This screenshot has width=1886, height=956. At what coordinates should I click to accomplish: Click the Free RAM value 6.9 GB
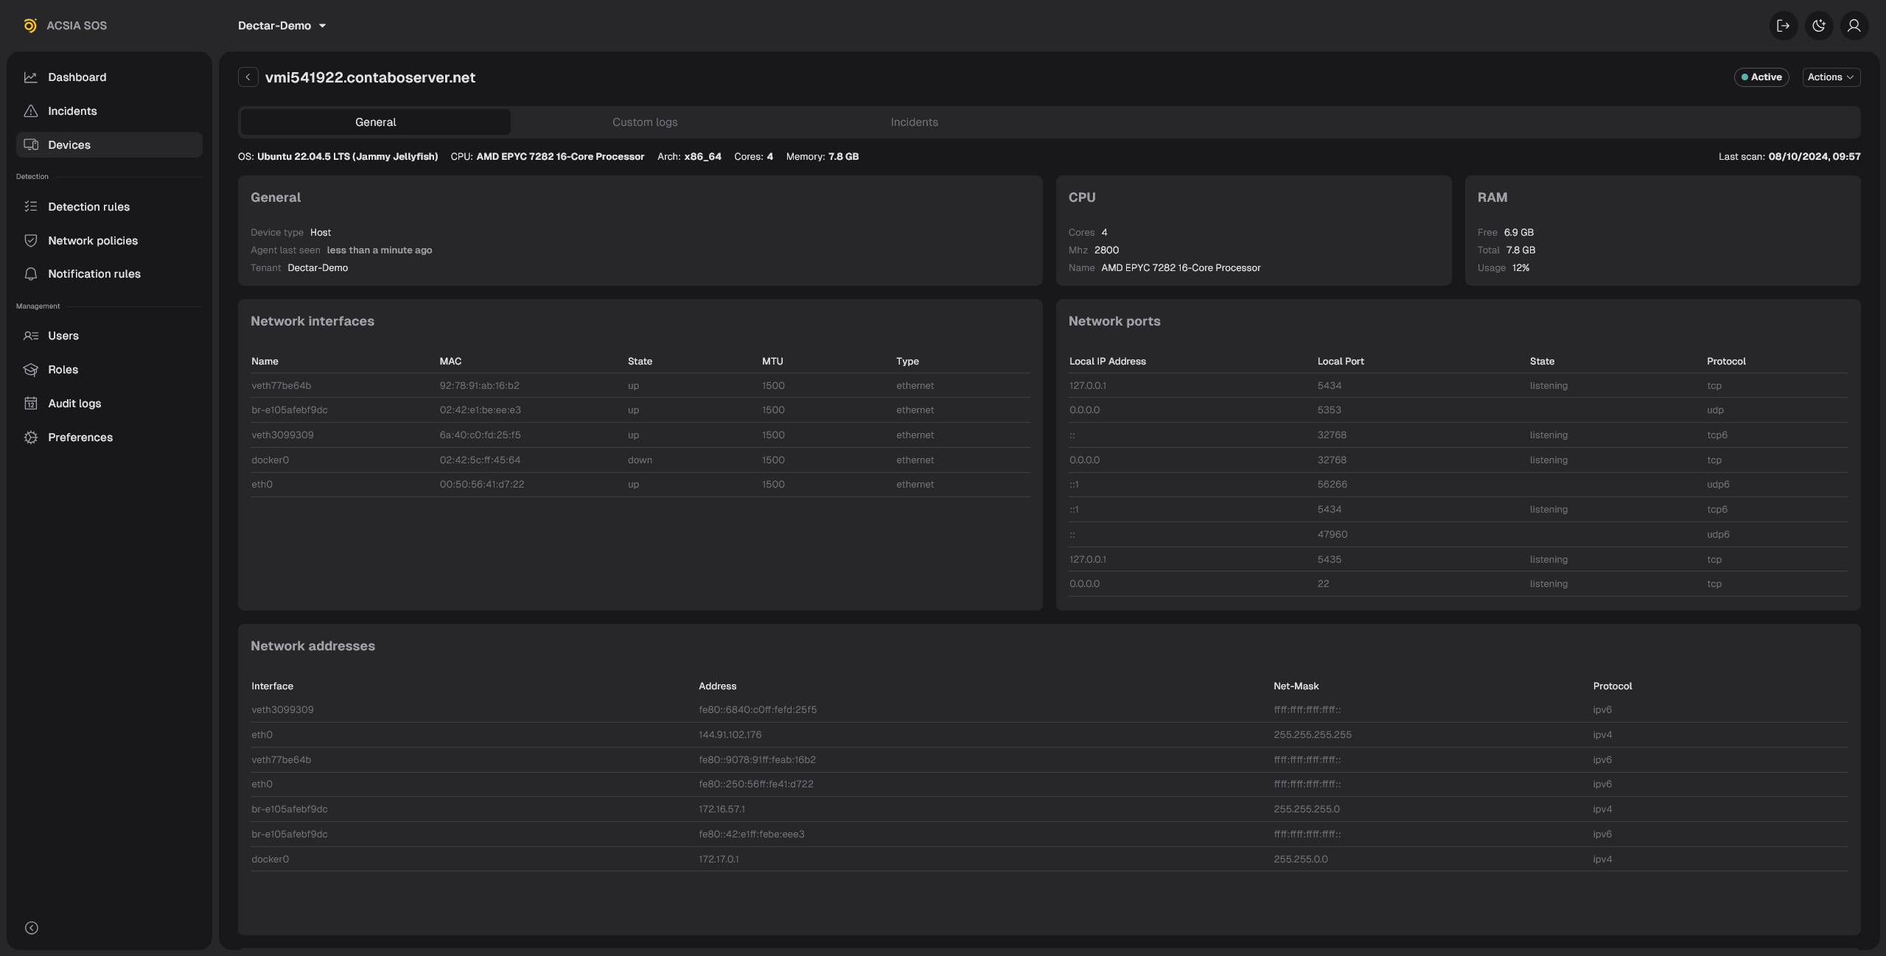pos(1518,233)
